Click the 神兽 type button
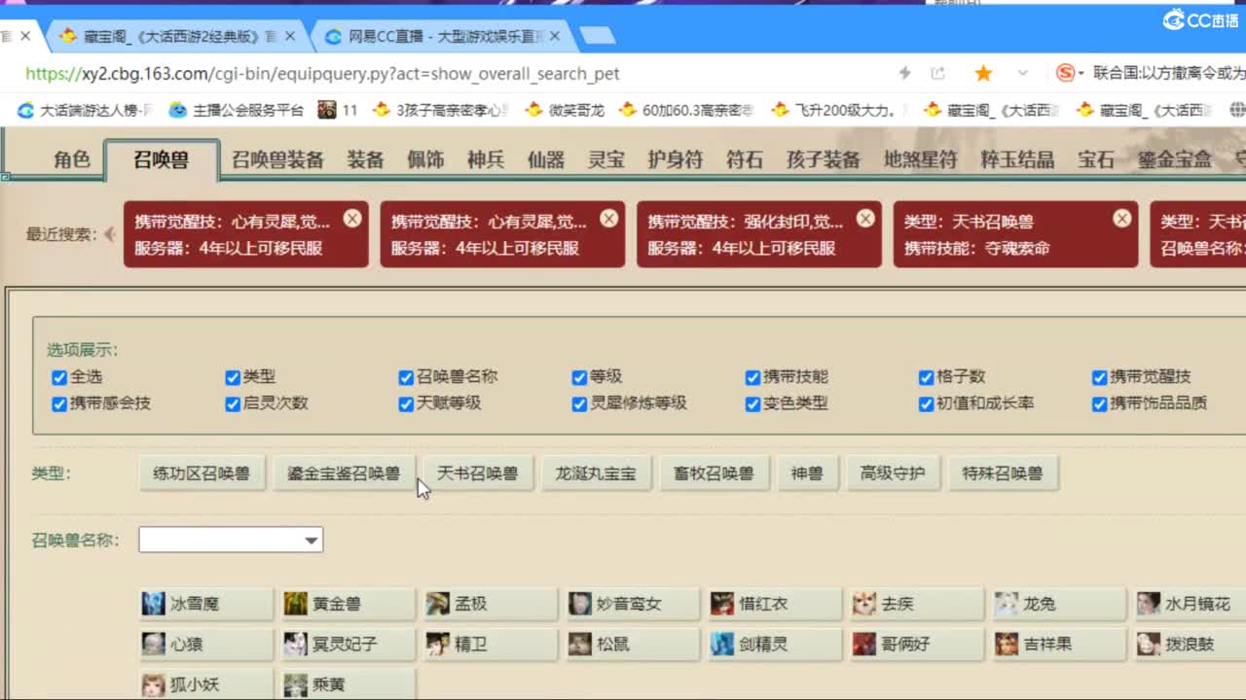 pos(807,473)
